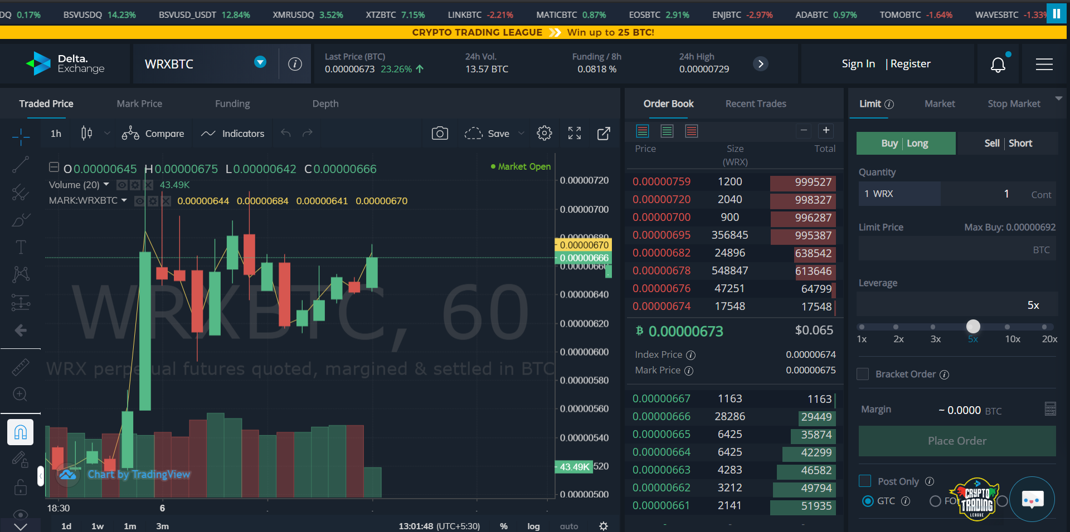The image size is (1070, 532).
Task: Select the text annotation tool
Action: coord(21,247)
